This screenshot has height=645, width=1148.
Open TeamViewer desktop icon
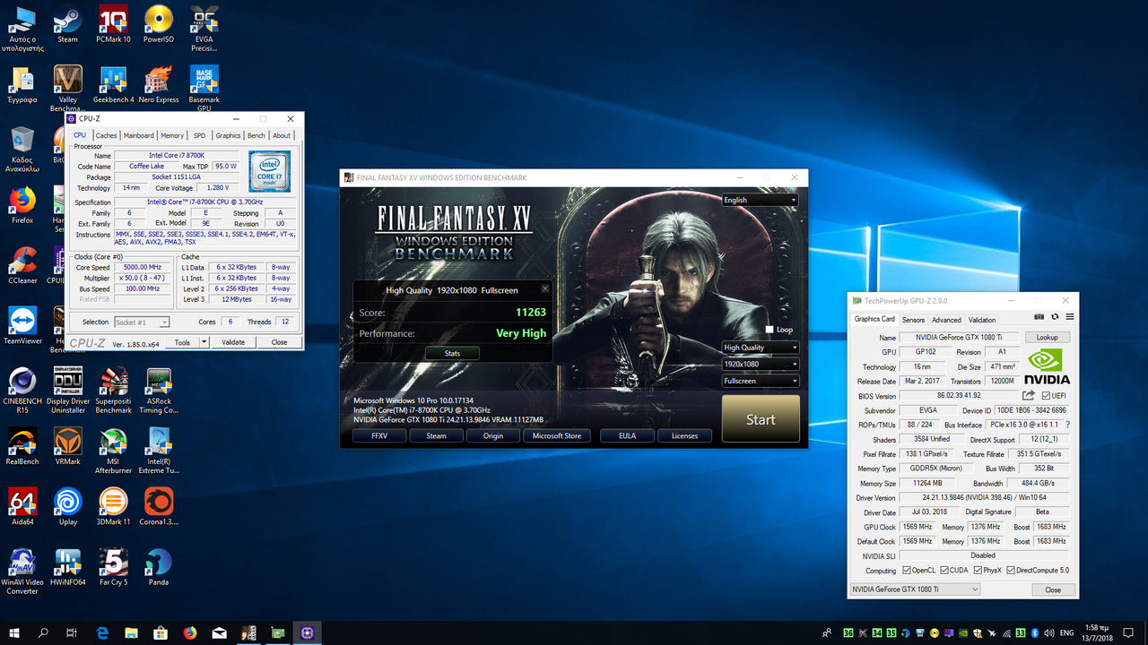click(22, 325)
